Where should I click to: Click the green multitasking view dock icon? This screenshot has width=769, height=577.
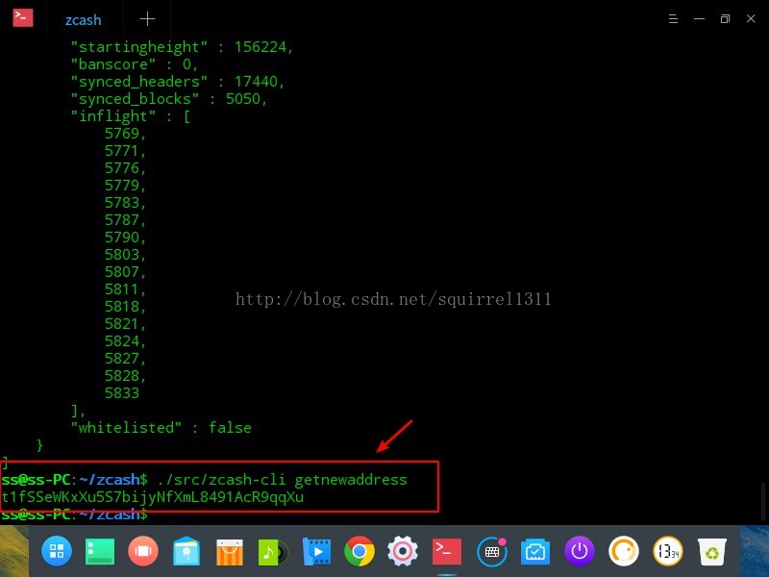100,551
